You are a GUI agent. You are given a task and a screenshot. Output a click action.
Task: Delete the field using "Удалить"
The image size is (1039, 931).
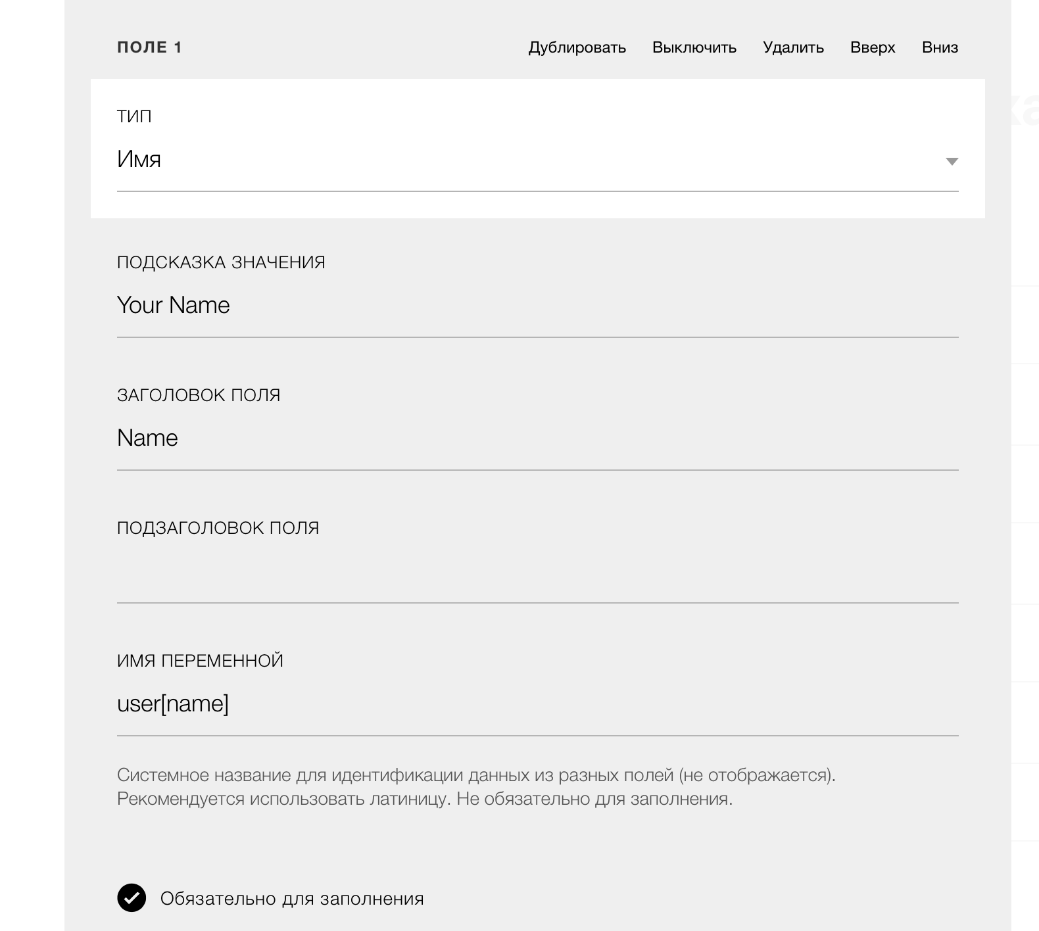click(x=793, y=47)
